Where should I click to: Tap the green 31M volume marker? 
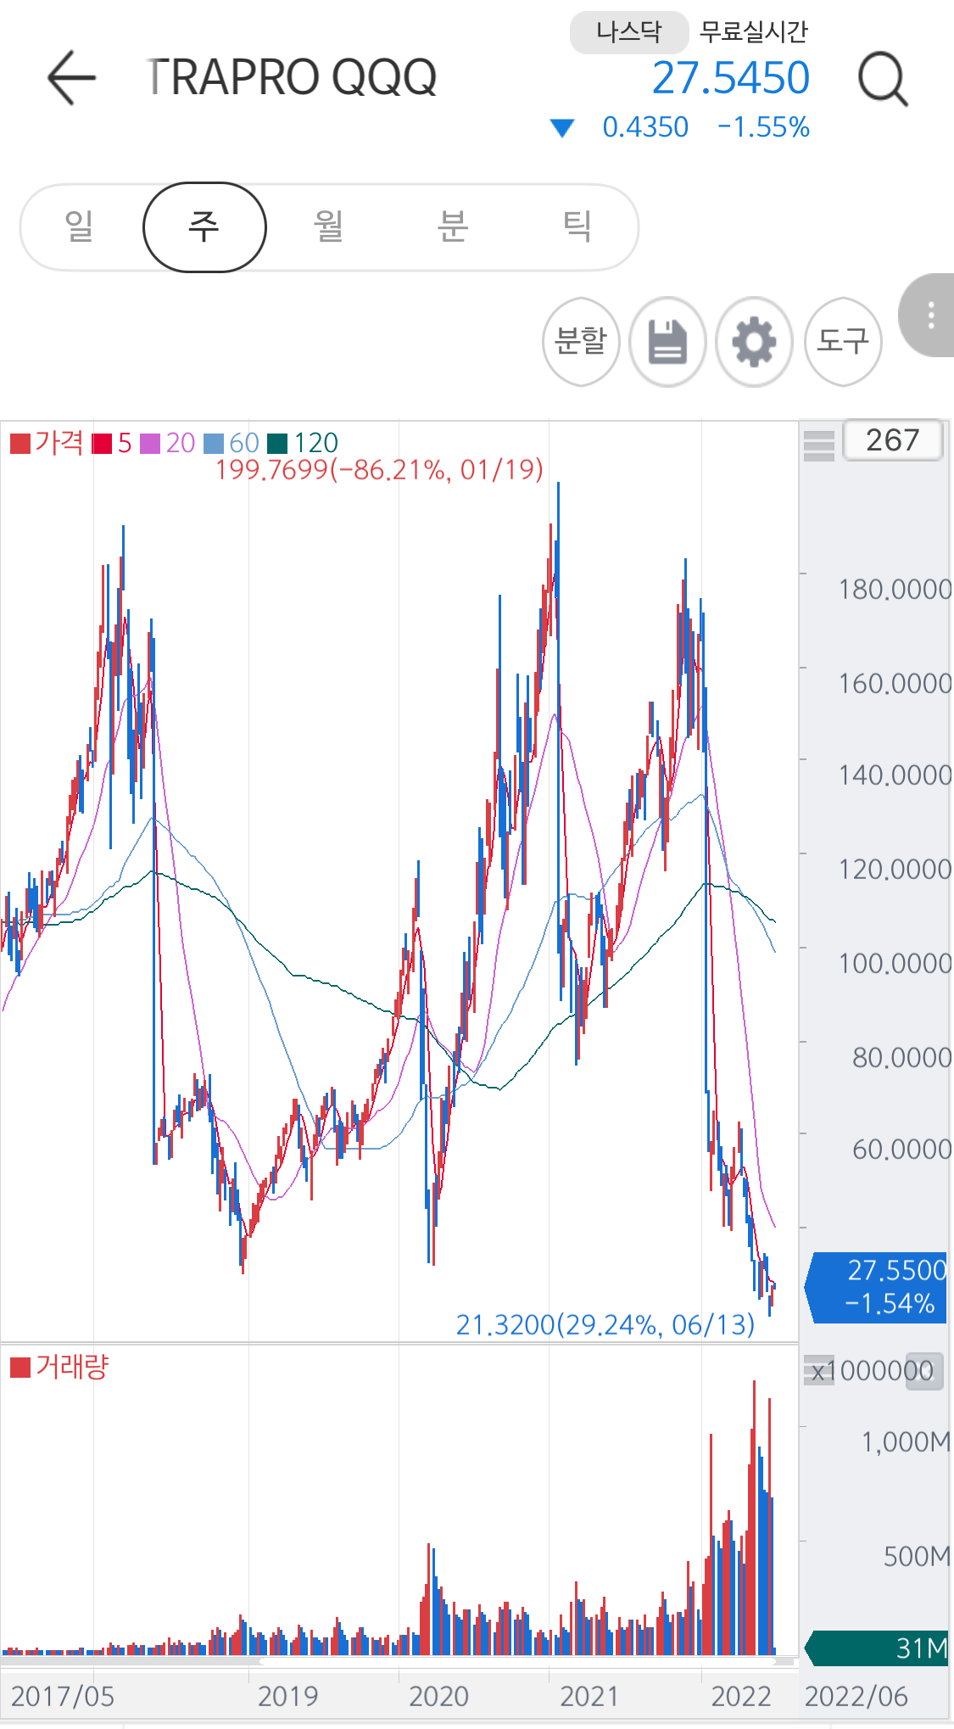coord(876,1648)
